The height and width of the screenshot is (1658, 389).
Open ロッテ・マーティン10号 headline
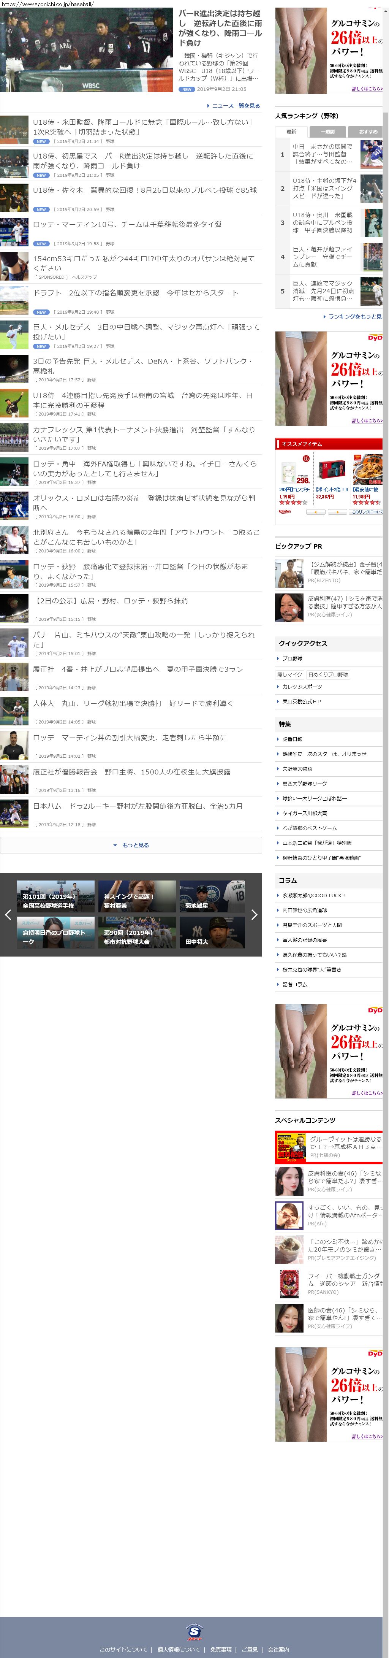coord(127,225)
